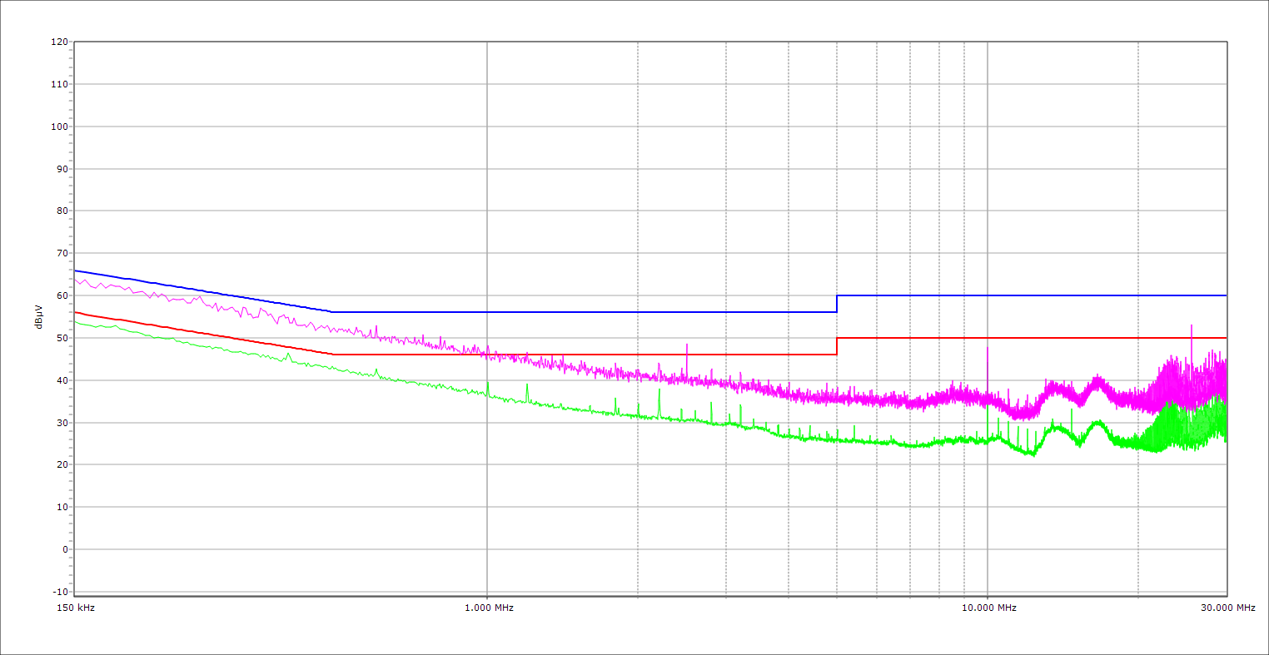Select red limit line corner where slope flattens
This screenshot has width=1269, height=655.
332,355
